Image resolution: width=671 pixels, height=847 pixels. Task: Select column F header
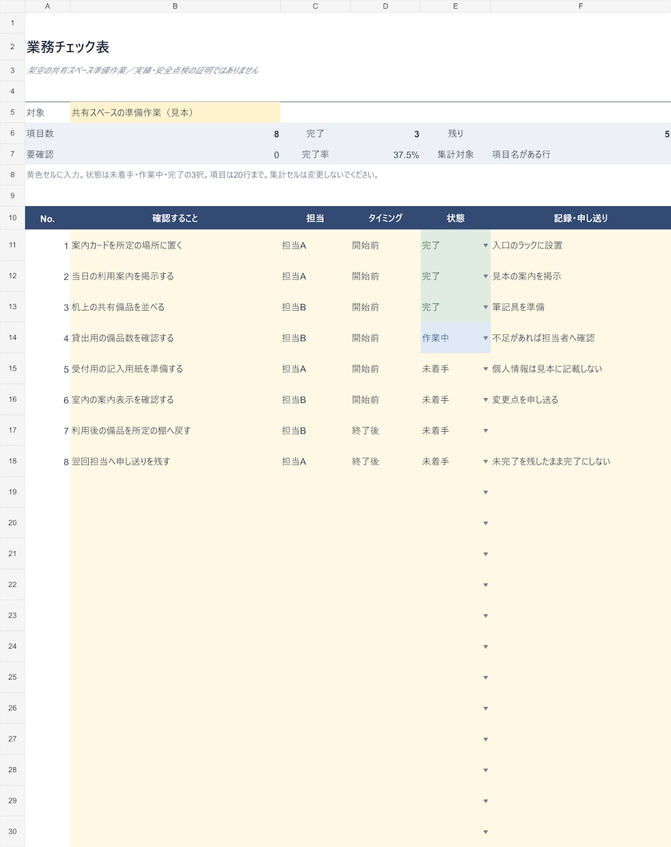581,6
